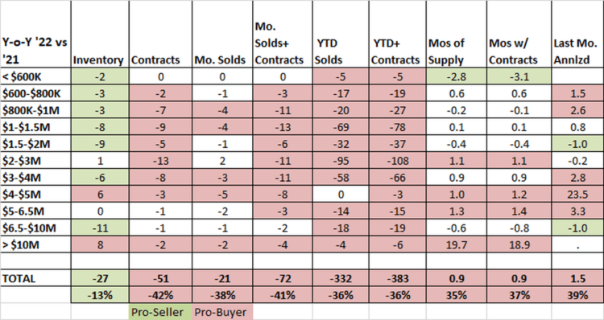This screenshot has height=320, width=604.
Task: Click the Y-o-Y '22 vs '21 header cell
Action: point(35,35)
